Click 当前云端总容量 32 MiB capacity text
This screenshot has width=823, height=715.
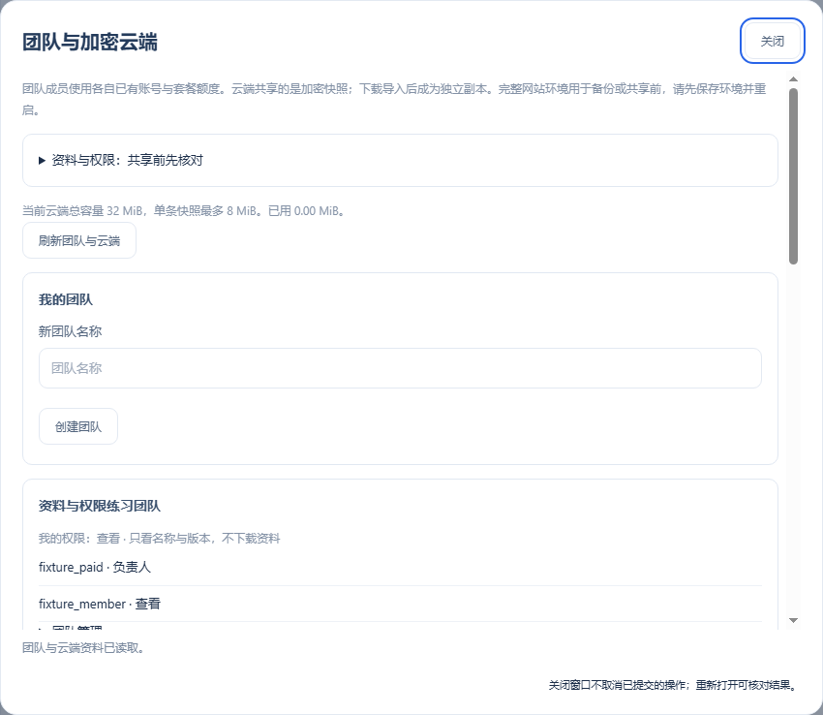pos(184,211)
